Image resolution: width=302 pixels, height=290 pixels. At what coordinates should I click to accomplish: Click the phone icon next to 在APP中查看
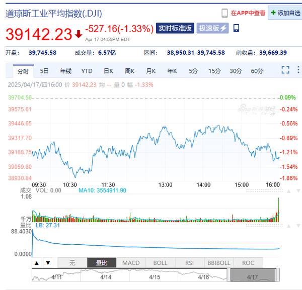(x=224, y=13)
